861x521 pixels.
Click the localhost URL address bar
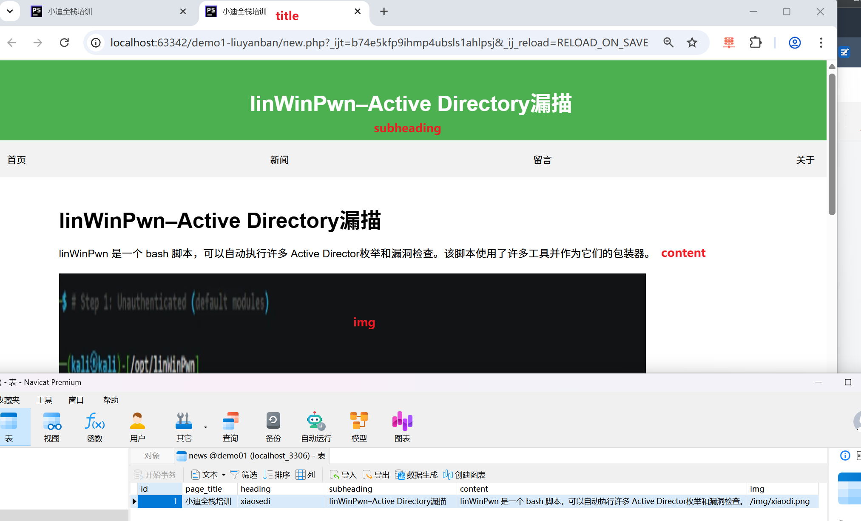coord(378,43)
